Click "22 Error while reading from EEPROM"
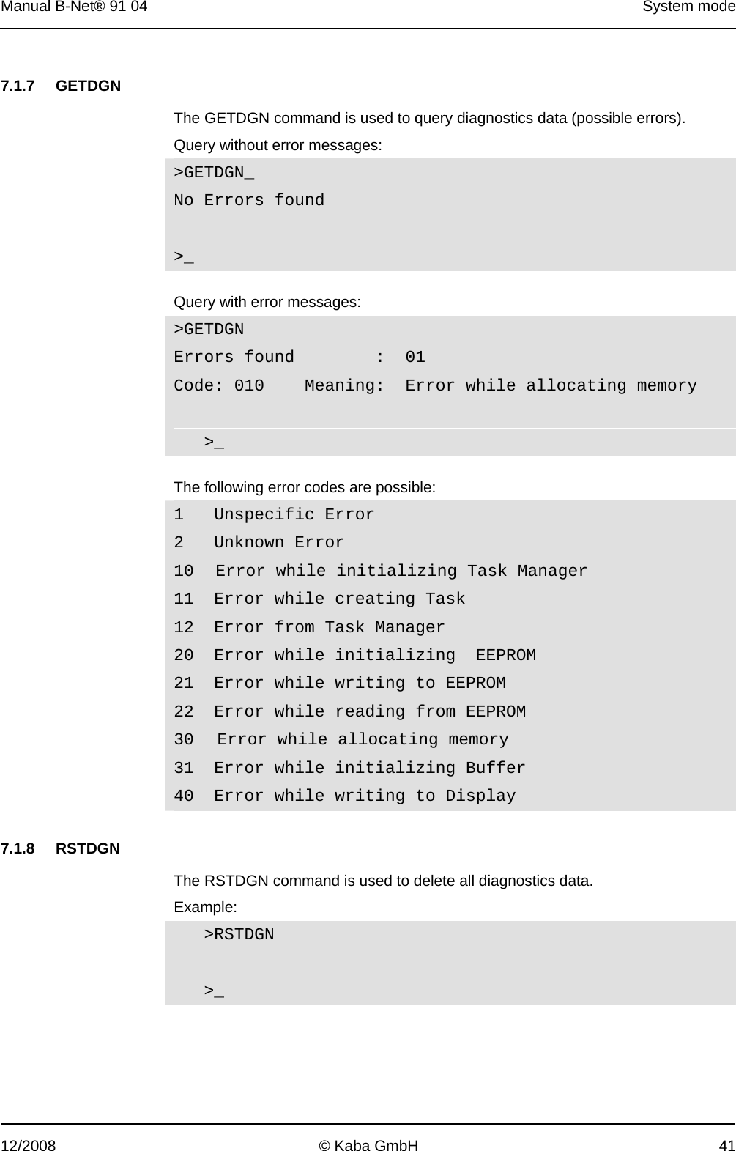The image size is (736, 1151). (x=349, y=712)
